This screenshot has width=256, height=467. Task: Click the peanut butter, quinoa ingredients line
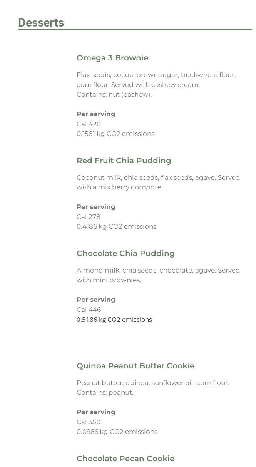point(152,383)
